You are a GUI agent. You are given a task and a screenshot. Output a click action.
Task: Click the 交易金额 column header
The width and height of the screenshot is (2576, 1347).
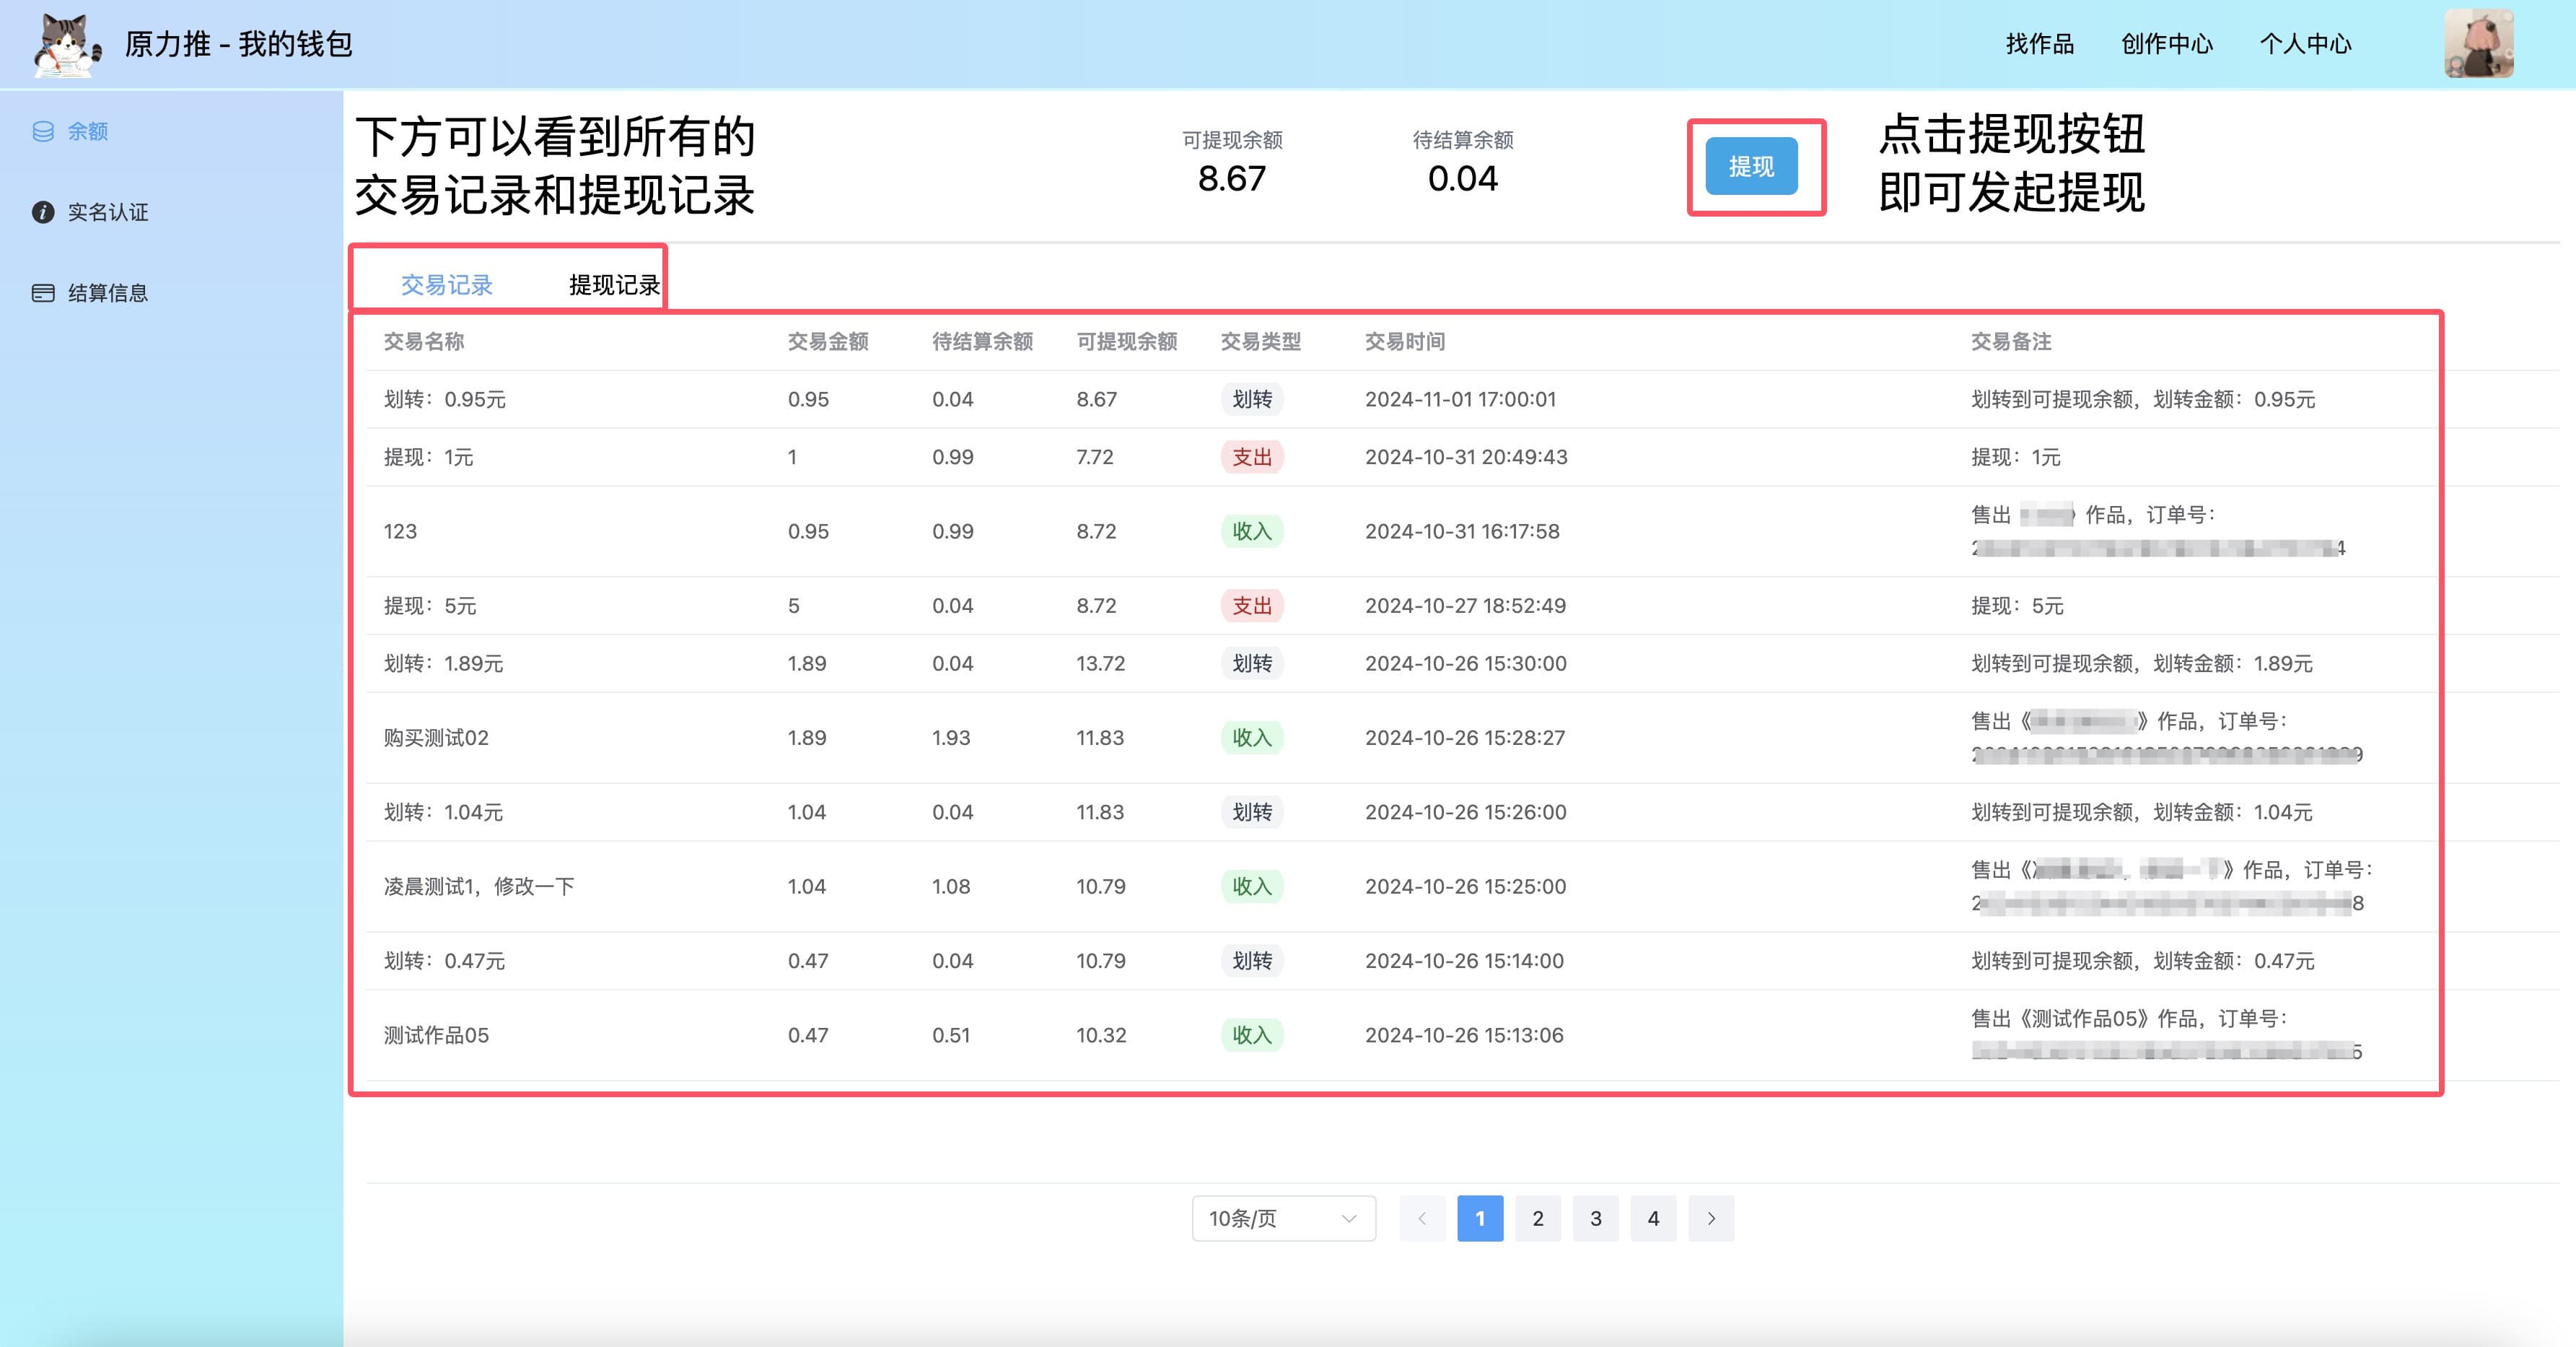(828, 341)
